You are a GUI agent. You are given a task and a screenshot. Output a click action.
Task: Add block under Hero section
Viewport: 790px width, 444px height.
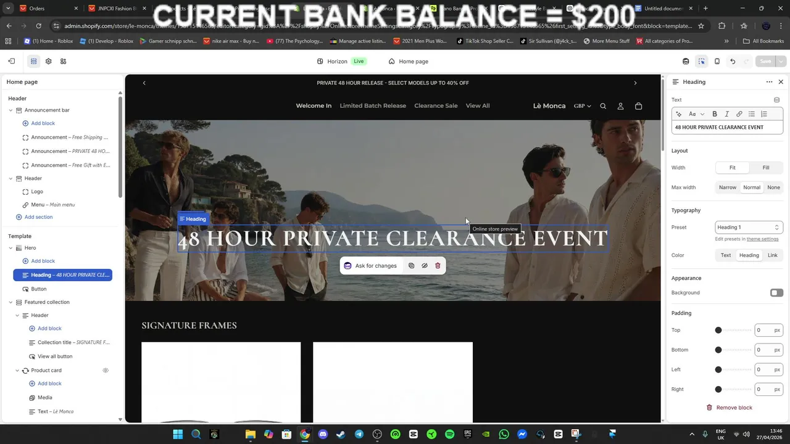click(x=38, y=261)
